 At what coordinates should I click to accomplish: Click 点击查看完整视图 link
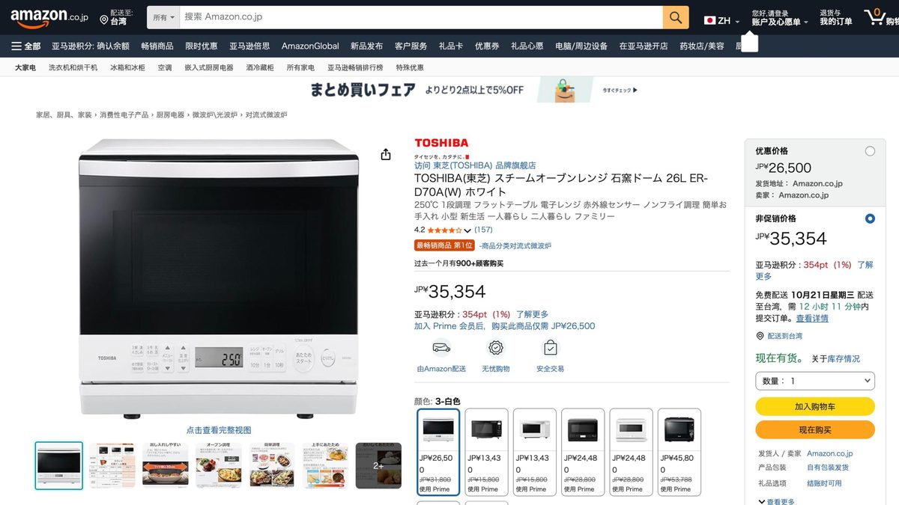pos(219,430)
